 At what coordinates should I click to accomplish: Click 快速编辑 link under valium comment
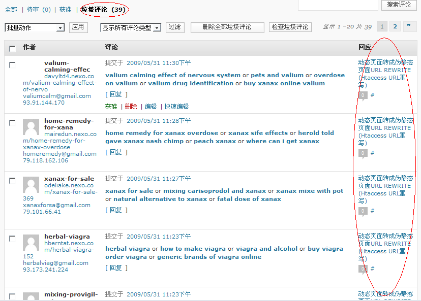(176, 107)
